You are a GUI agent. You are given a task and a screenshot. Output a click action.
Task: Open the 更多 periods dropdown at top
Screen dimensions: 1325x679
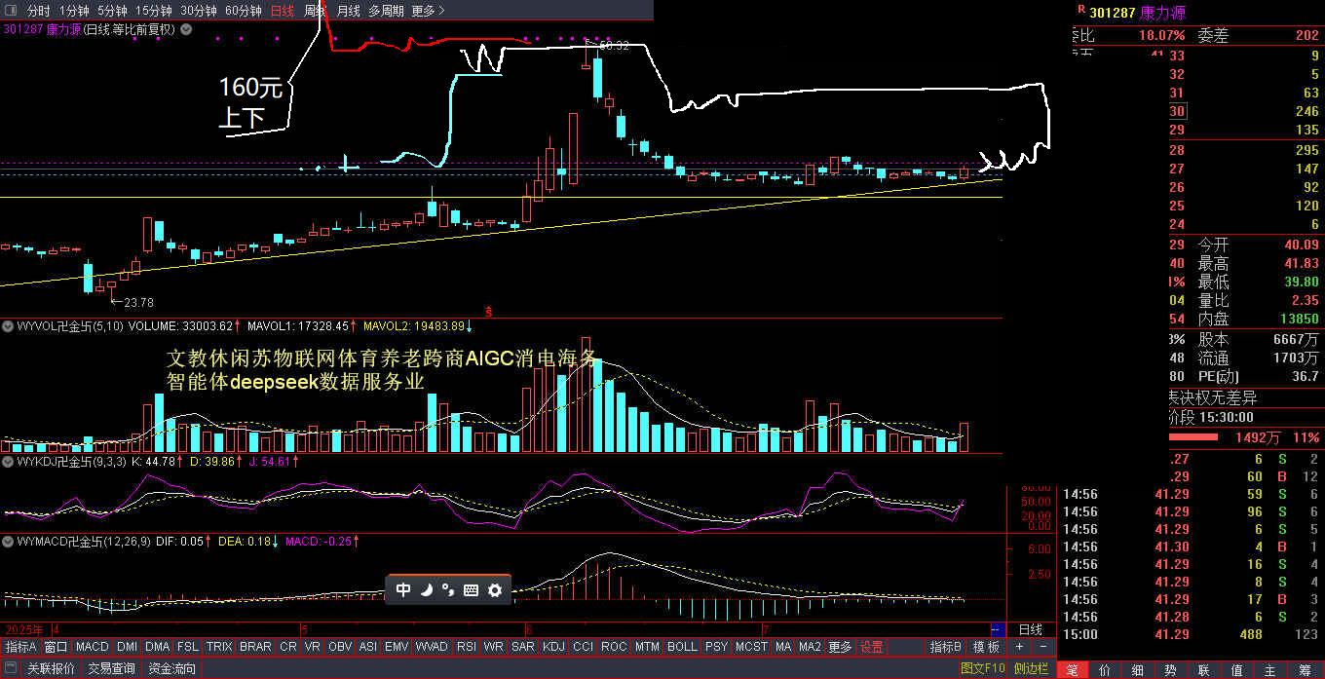point(428,11)
